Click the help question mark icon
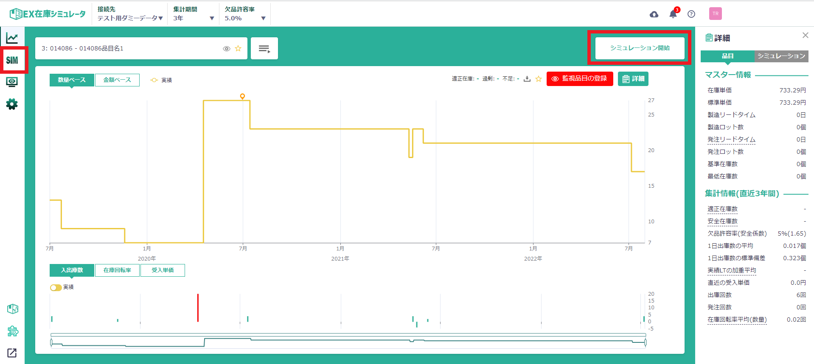814x364 pixels. [x=691, y=14]
